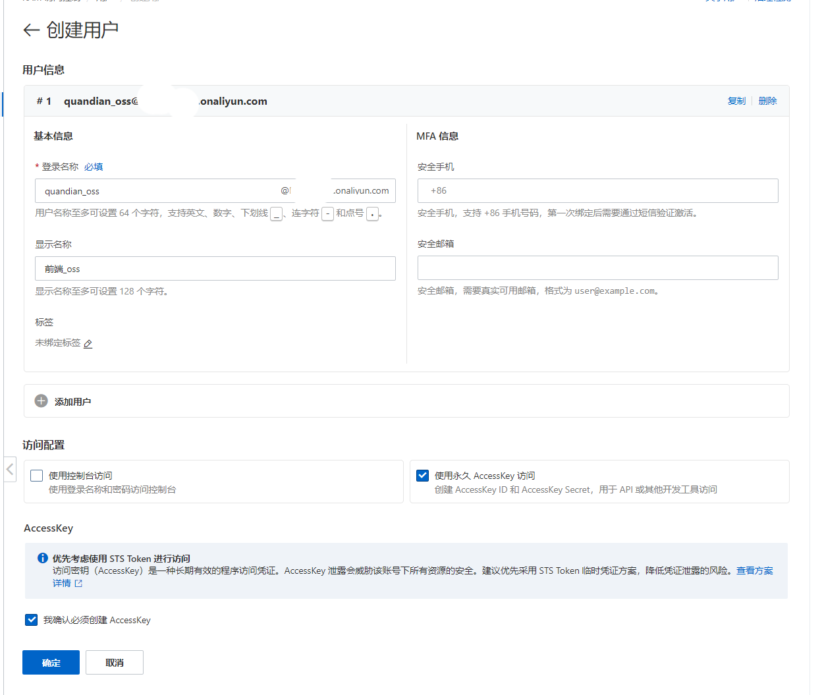Click the edit pencil icon next to 未绑定标签
This screenshot has height=695, width=822.
click(x=88, y=344)
